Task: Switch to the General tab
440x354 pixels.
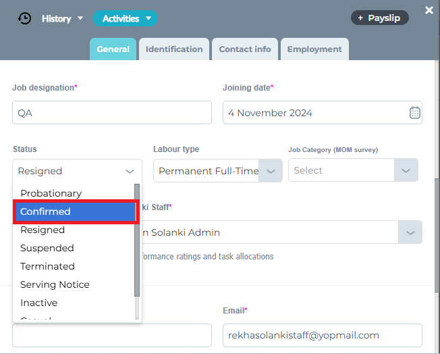Action: click(x=113, y=49)
